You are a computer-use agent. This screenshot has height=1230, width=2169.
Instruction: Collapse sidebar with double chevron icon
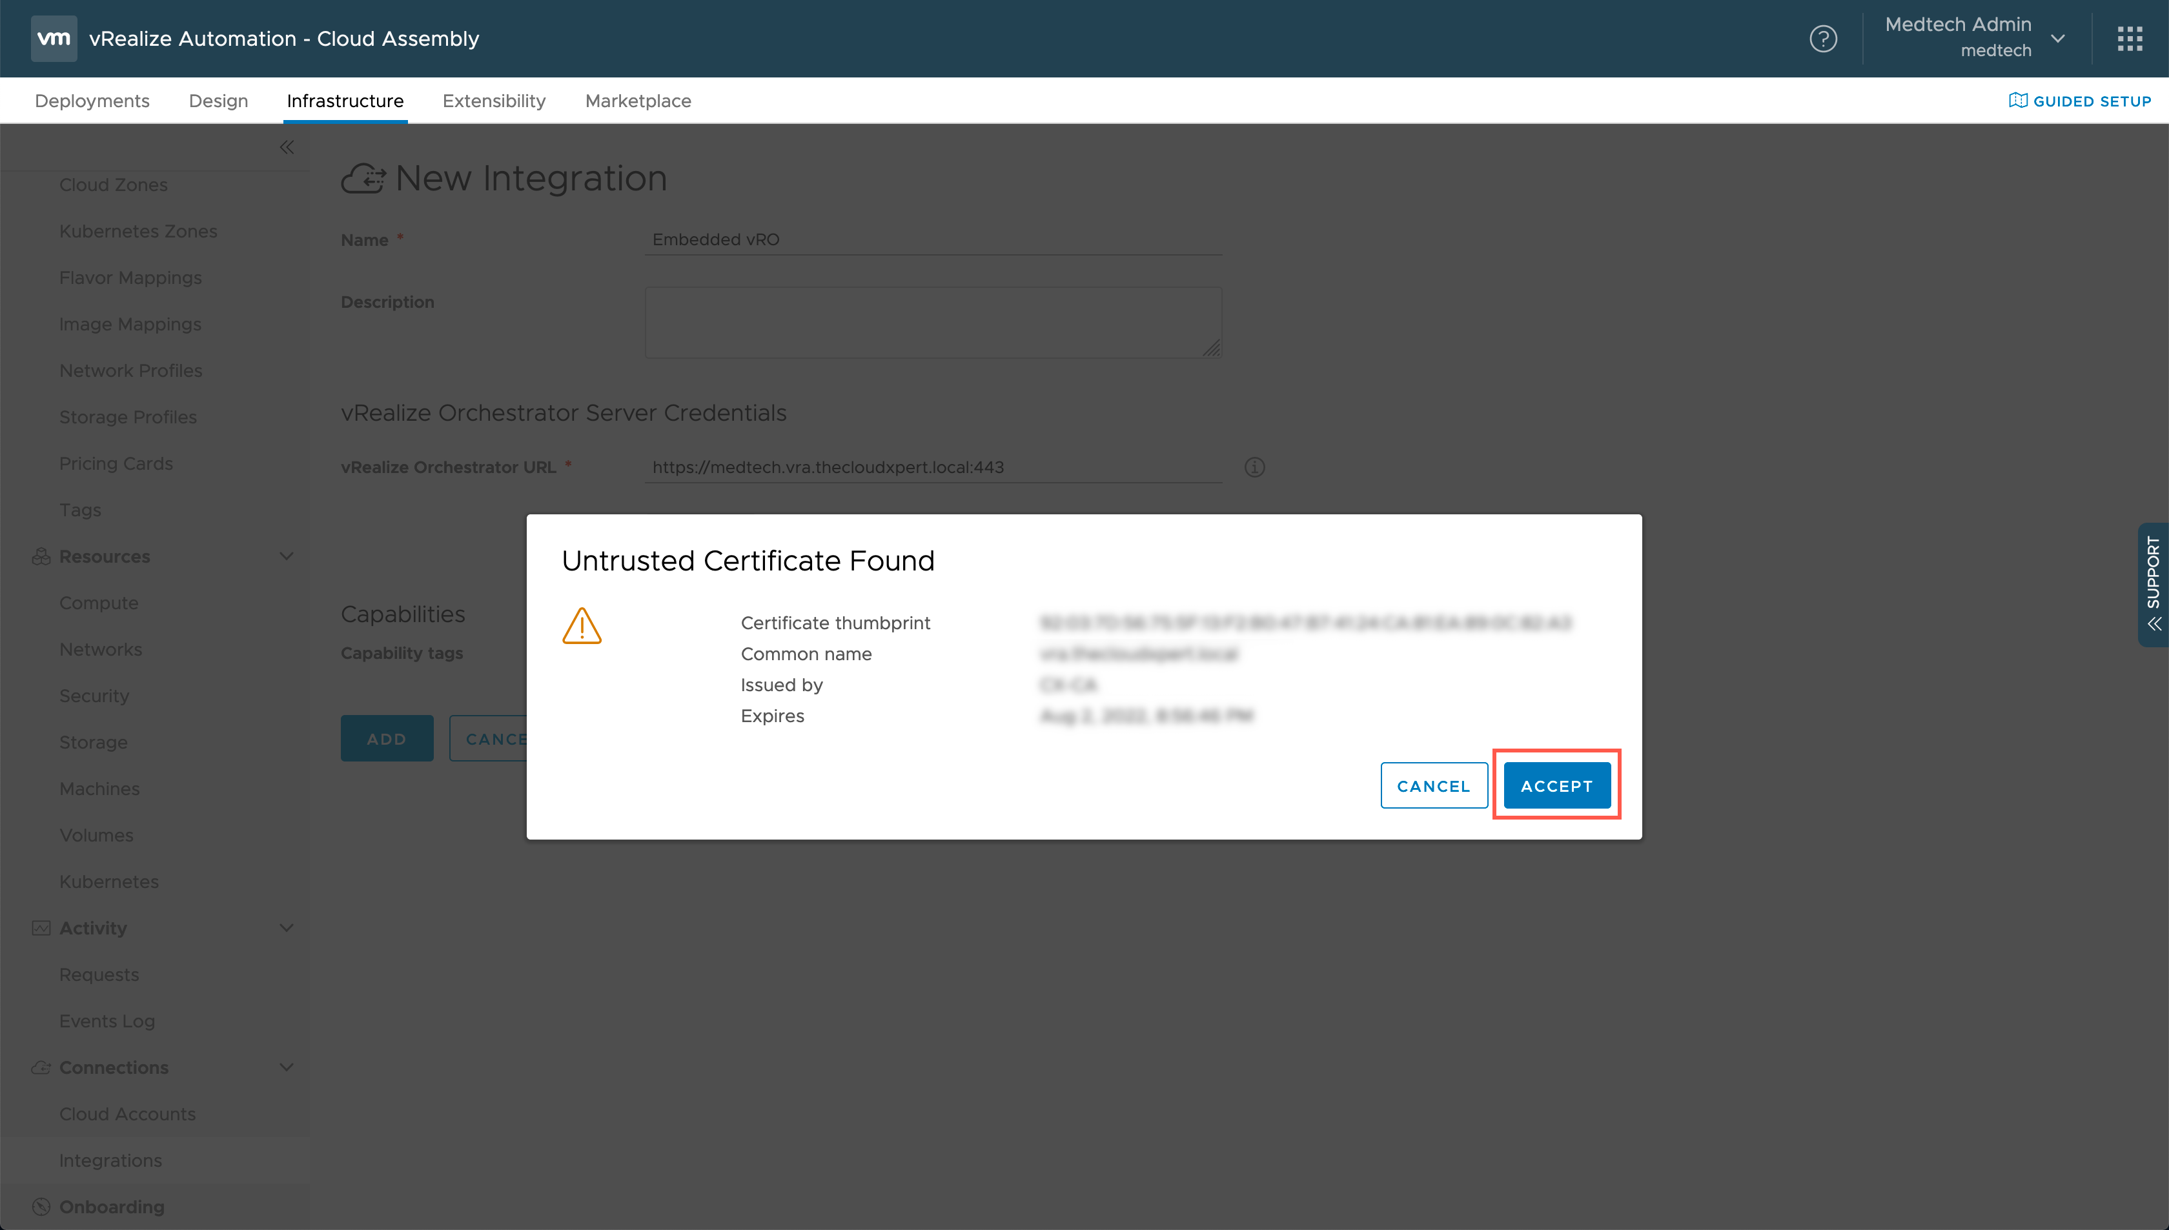287,148
